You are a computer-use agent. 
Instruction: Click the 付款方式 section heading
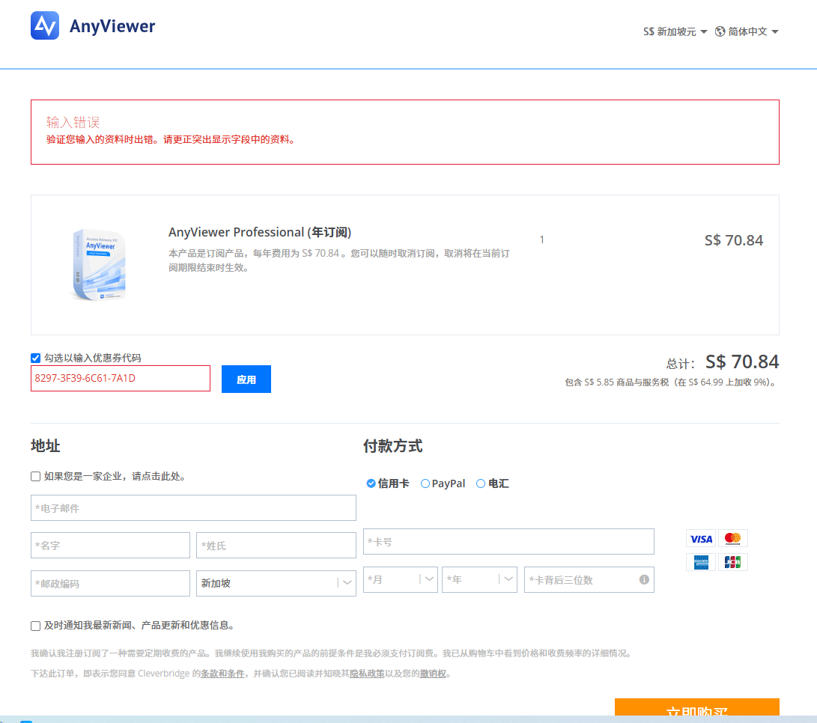coord(393,446)
